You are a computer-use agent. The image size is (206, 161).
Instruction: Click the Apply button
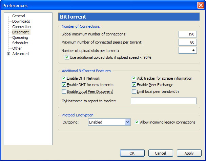pos(189,153)
